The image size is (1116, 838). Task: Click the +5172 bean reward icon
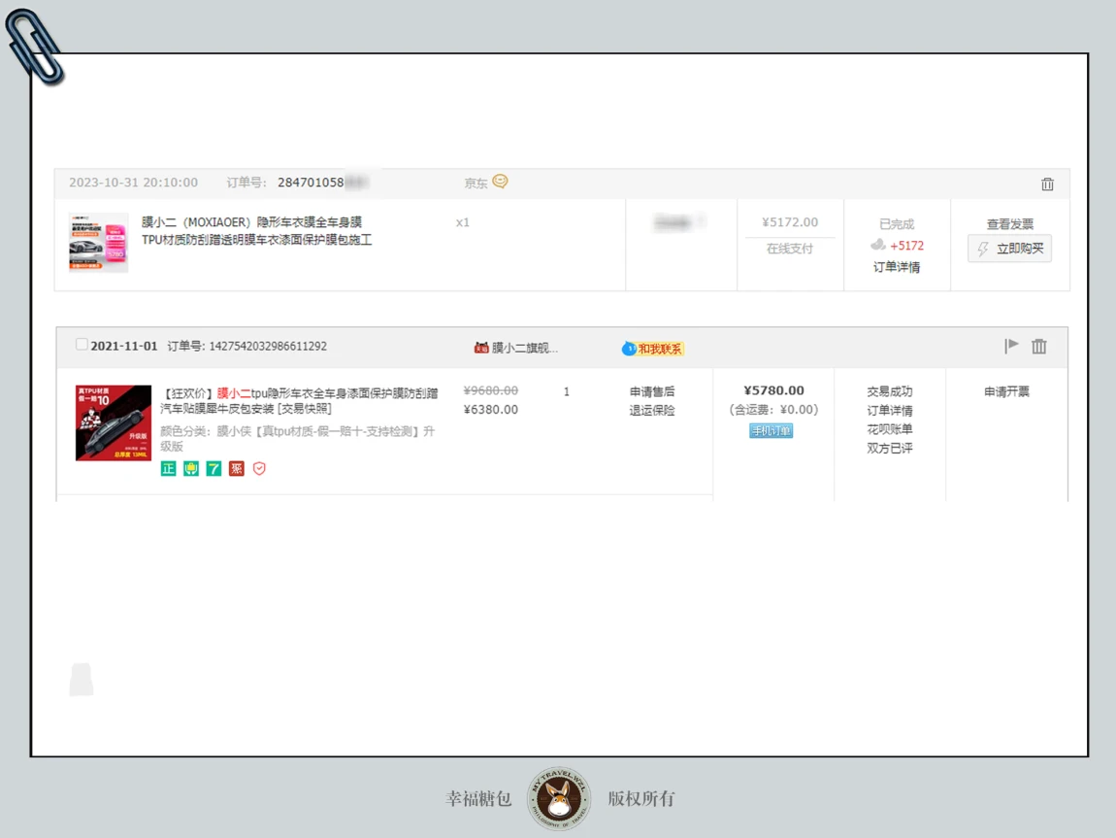pyautogui.click(x=878, y=245)
